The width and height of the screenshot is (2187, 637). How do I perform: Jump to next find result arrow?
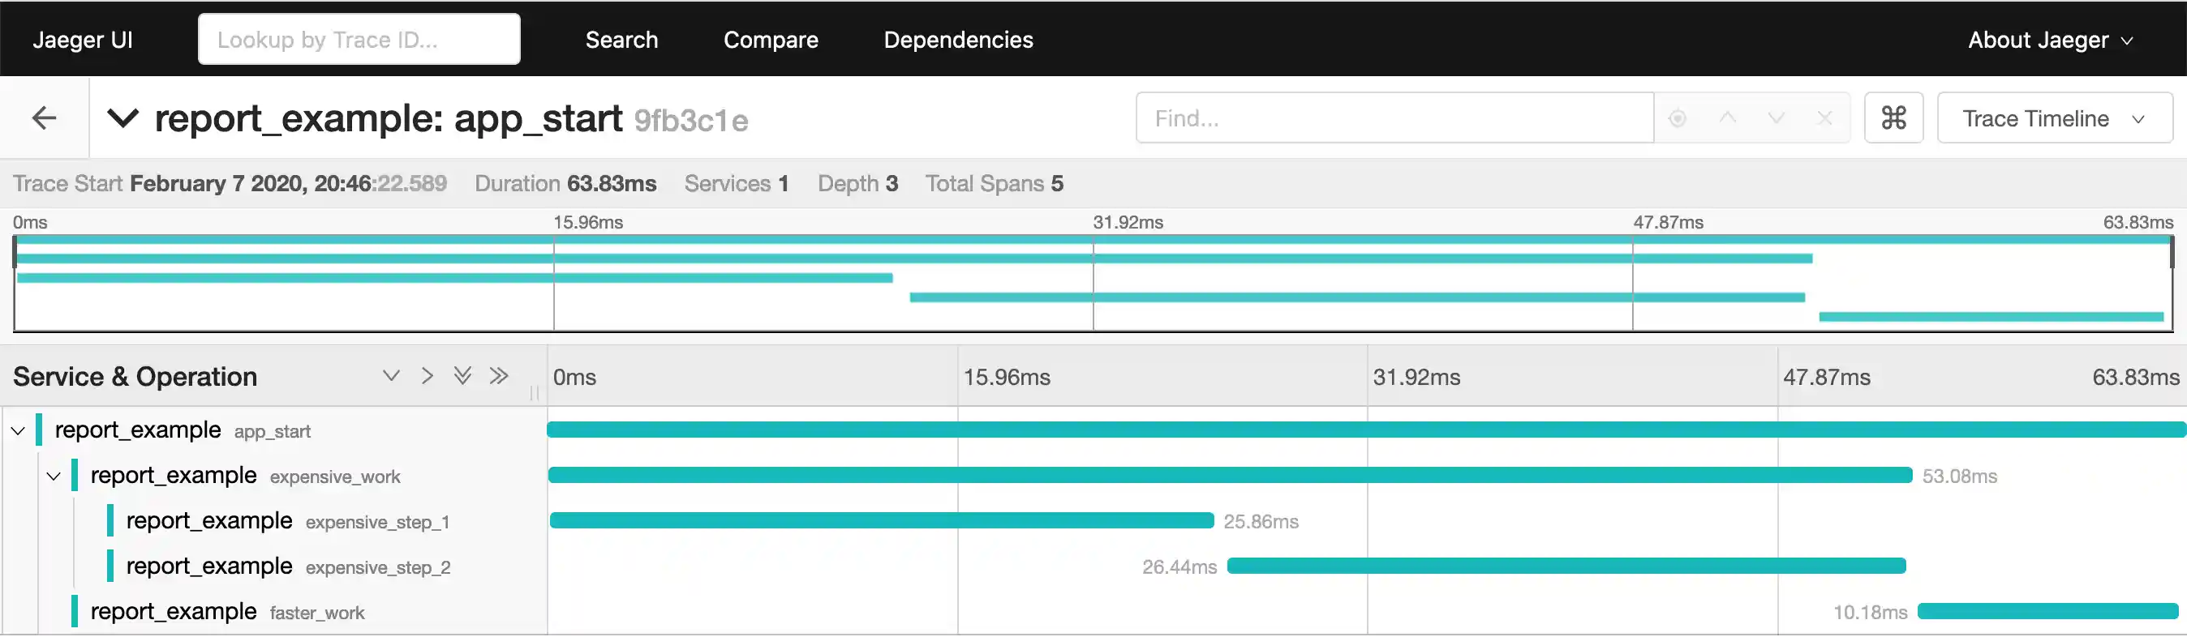coord(1776,118)
